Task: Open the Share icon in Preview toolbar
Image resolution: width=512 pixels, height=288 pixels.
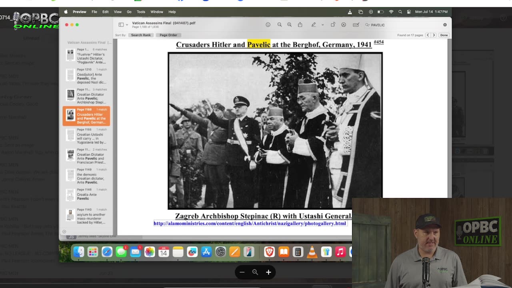Action: (300, 25)
